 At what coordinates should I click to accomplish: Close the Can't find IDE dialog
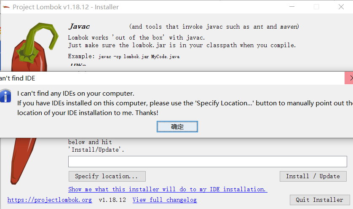[349, 78]
